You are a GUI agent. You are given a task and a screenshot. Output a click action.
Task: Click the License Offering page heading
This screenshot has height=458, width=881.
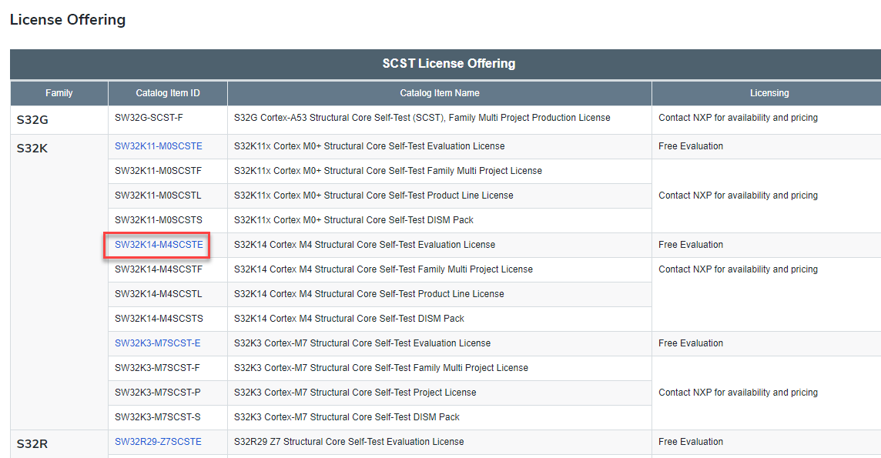pyautogui.click(x=68, y=20)
